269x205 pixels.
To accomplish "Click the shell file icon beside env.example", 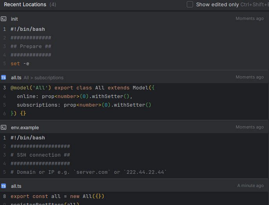I will click(x=4, y=127).
